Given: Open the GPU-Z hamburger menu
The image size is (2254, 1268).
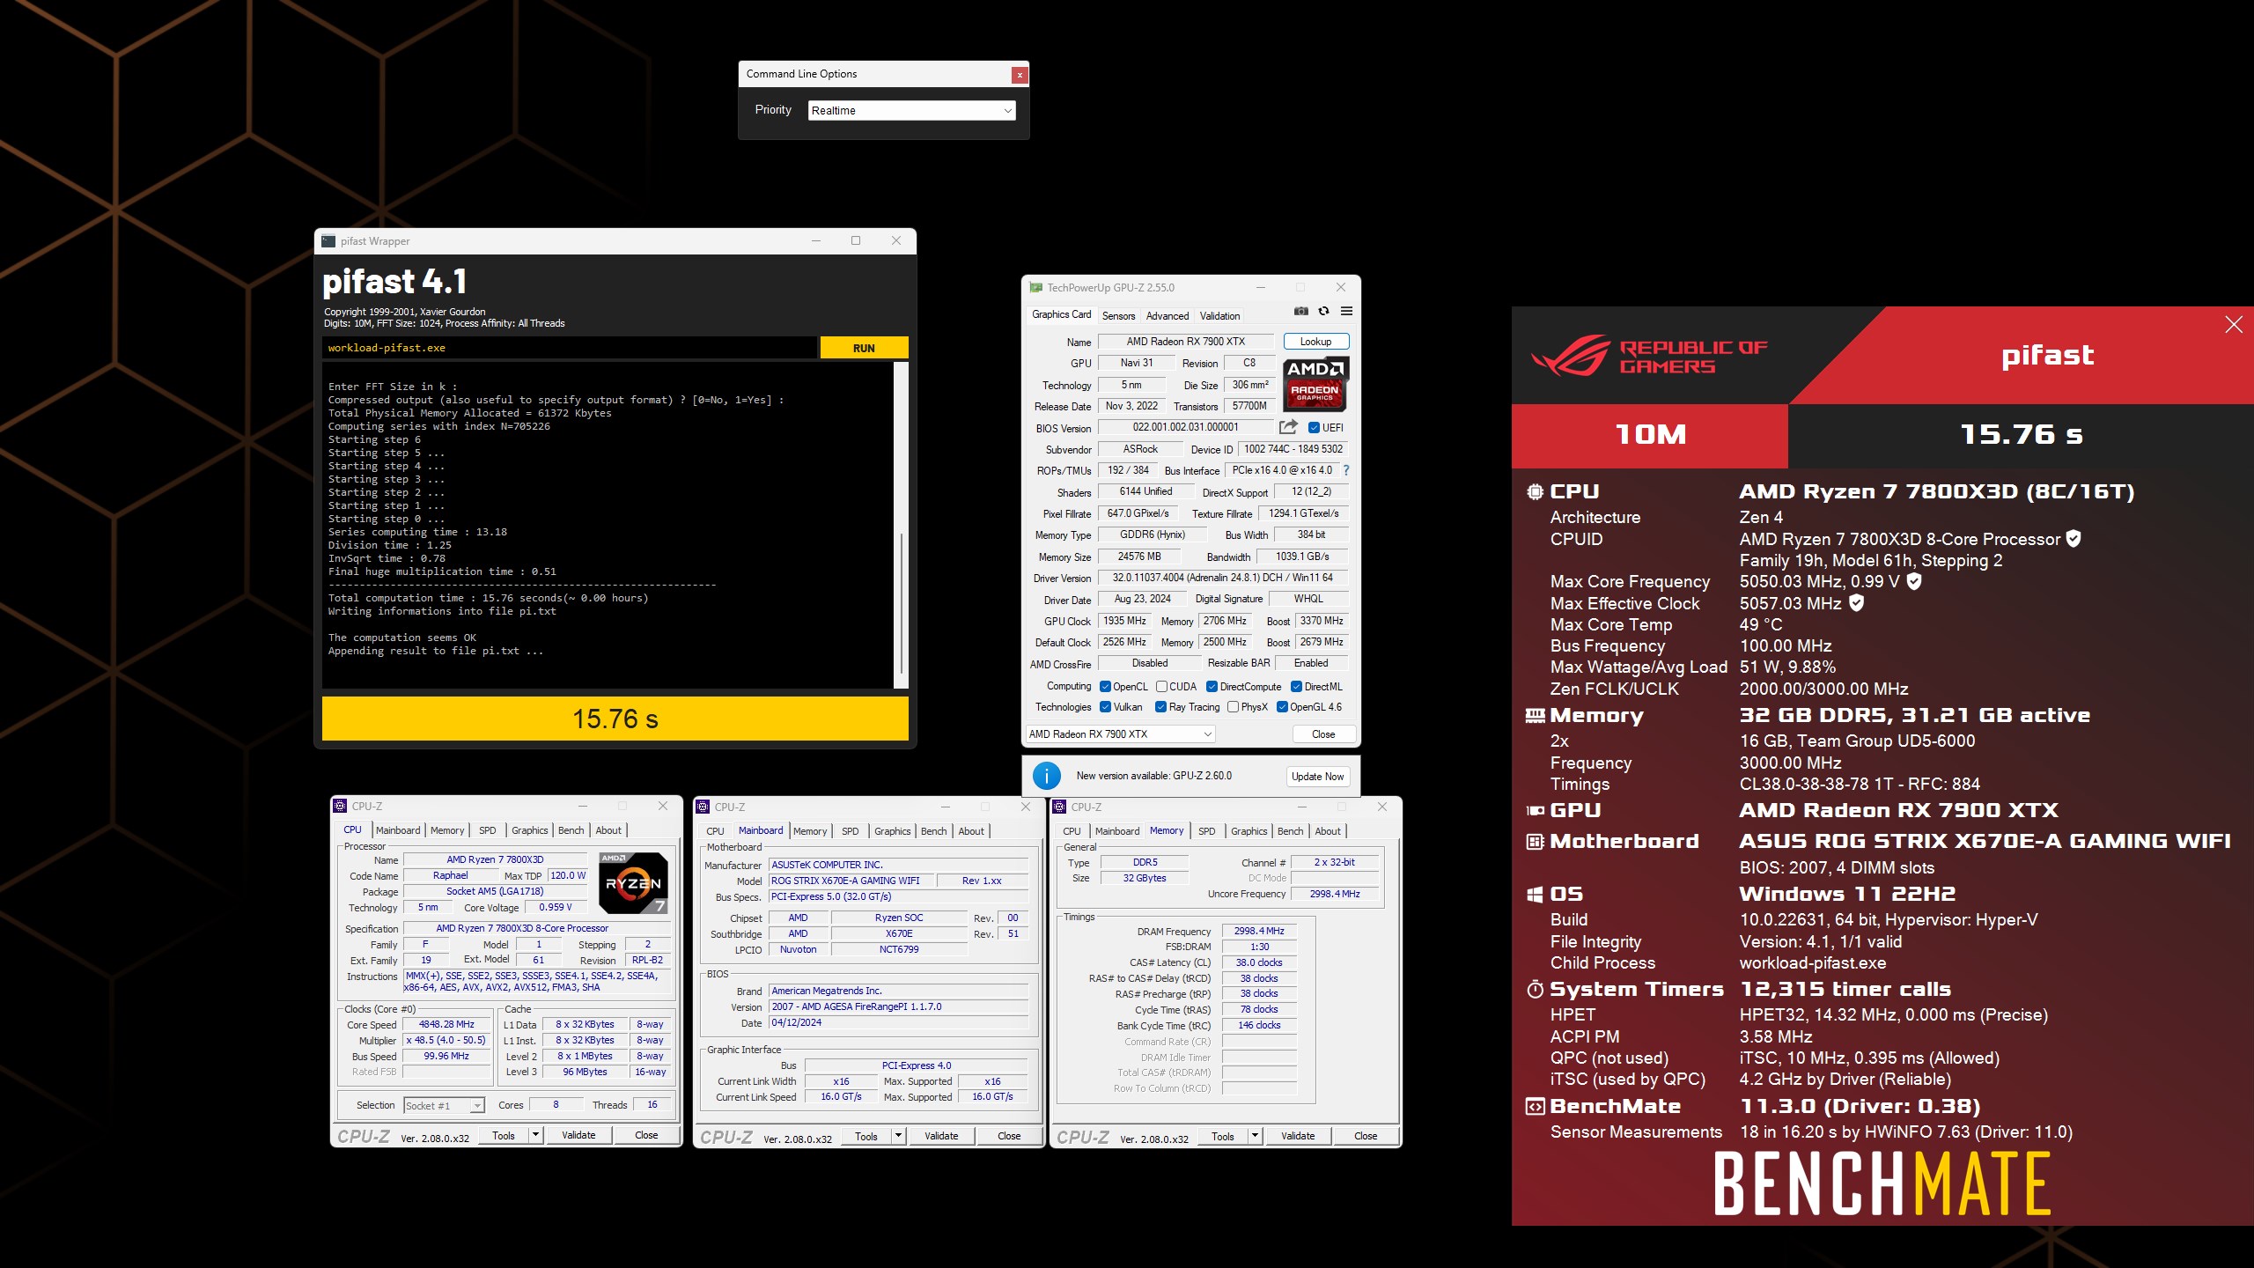Looking at the screenshot, I should tap(1346, 311).
